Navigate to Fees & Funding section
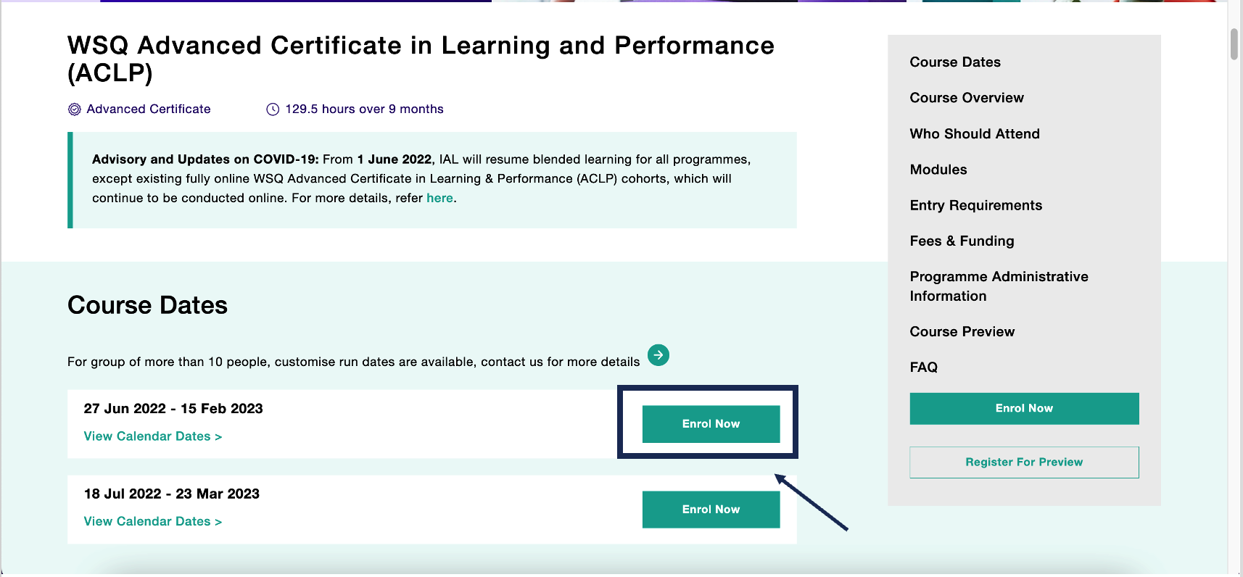The image size is (1243, 577). pos(962,241)
